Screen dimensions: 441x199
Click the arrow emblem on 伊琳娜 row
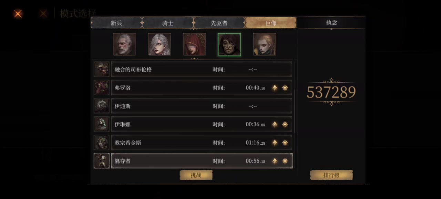tap(275, 124)
